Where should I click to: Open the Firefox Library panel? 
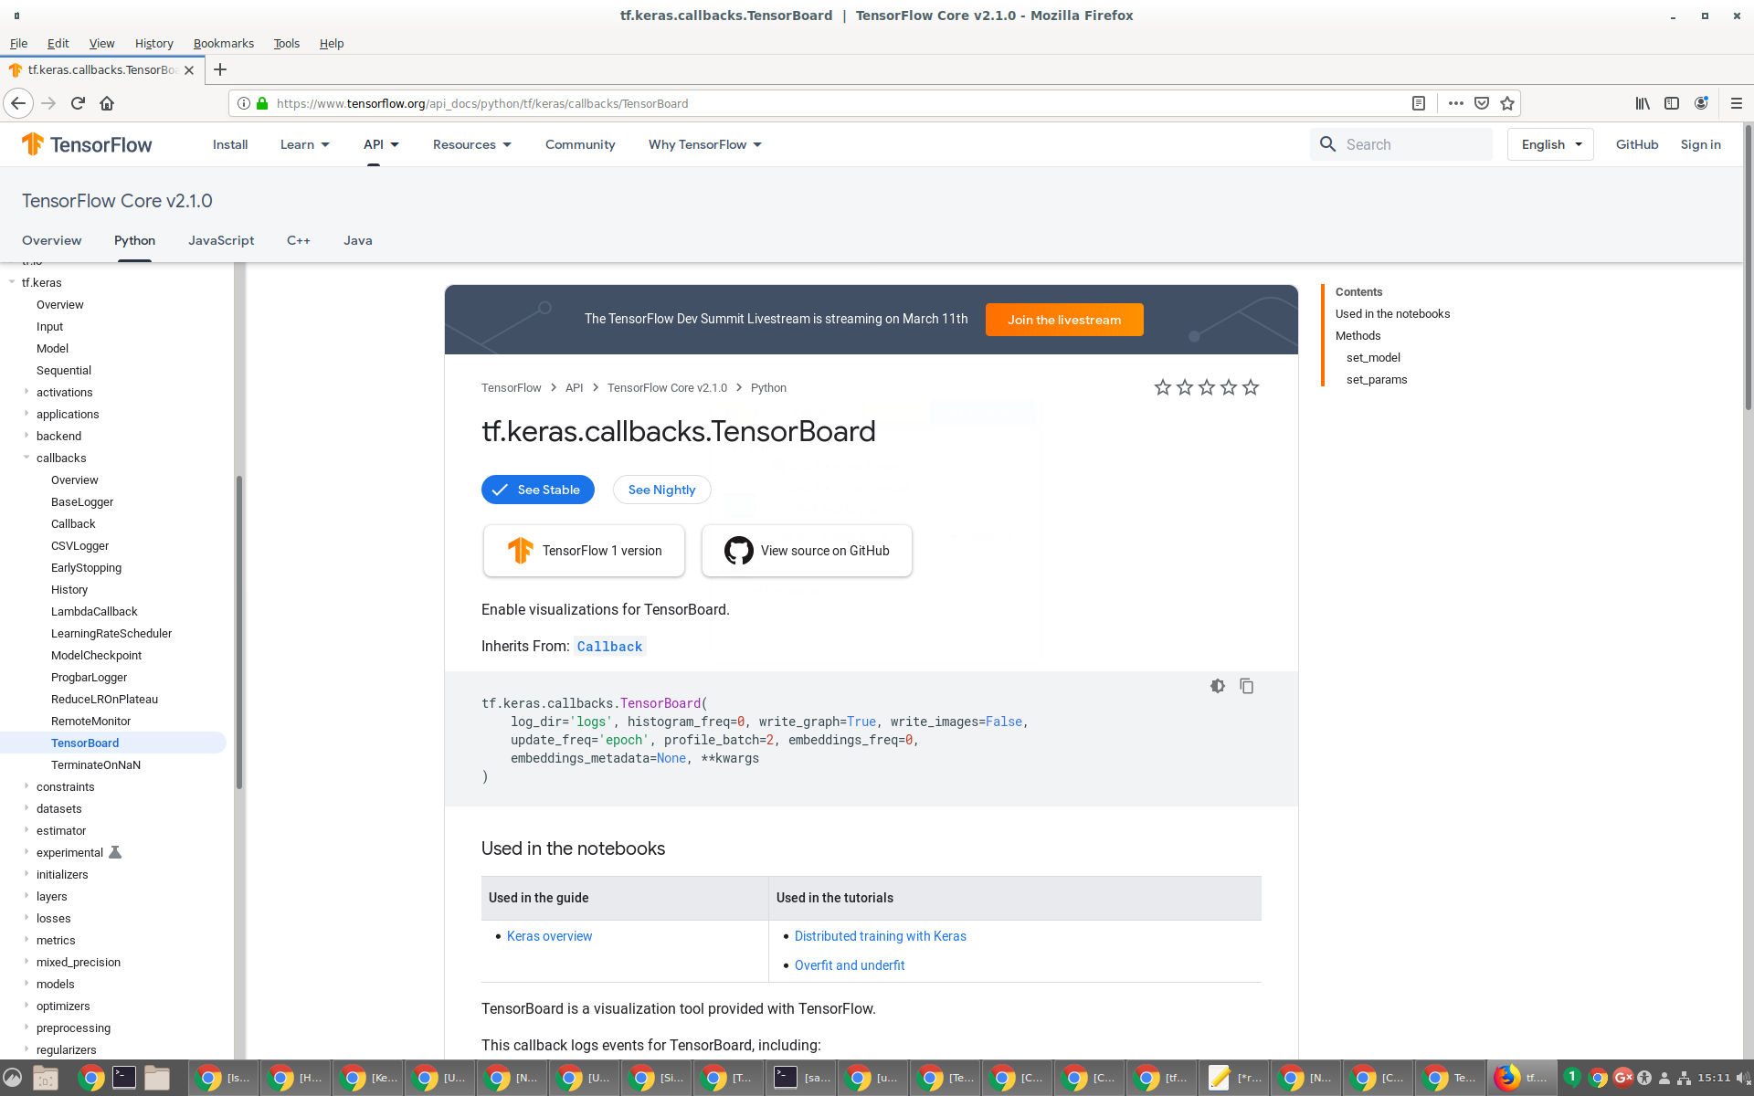click(1642, 103)
